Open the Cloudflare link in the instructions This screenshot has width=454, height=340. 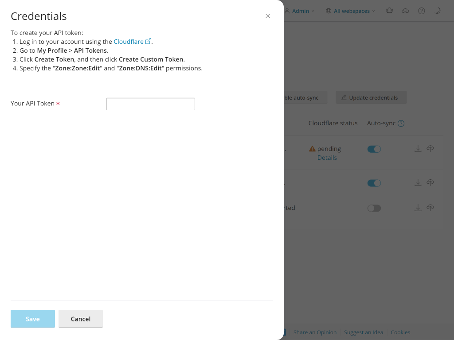tap(130, 41)
